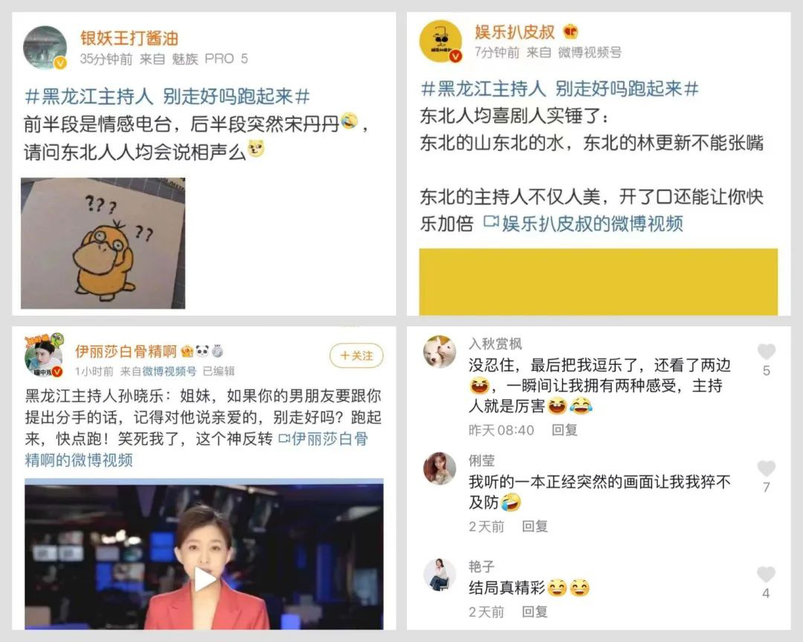This screenshot has width=803, height=642.
Task: Reply to 艳子's comment
Action: click(535, 612)
